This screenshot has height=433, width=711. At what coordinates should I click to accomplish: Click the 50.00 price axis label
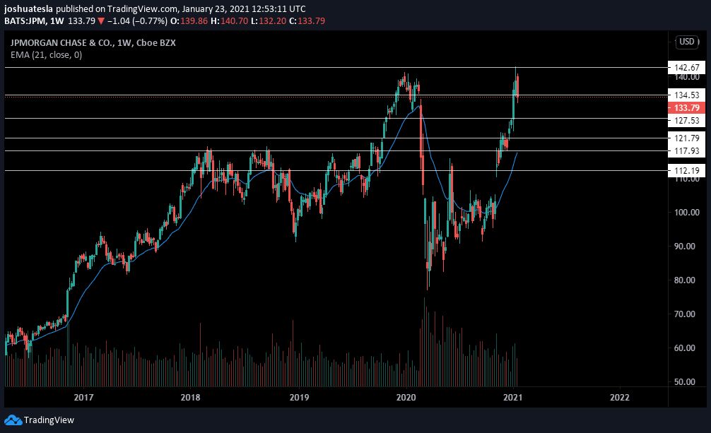[686, 381]
